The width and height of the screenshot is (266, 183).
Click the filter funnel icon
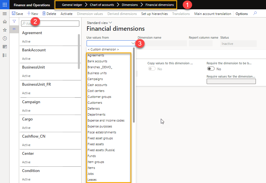click(x=14, y=21)
